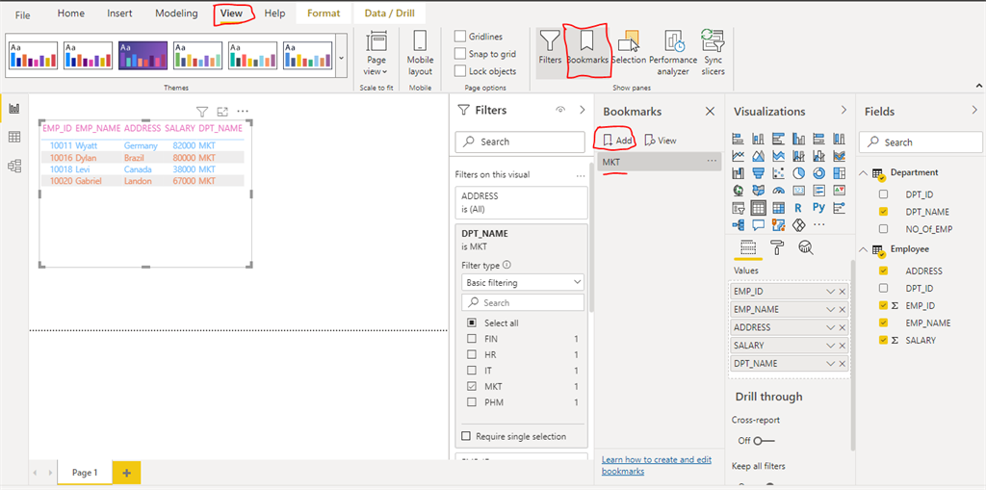Image resolution: width=986 pixels, height=490 pixels.
Task: Switch to the Home ribbon tab
Action: pyautogui.click(x=70, y=13)
